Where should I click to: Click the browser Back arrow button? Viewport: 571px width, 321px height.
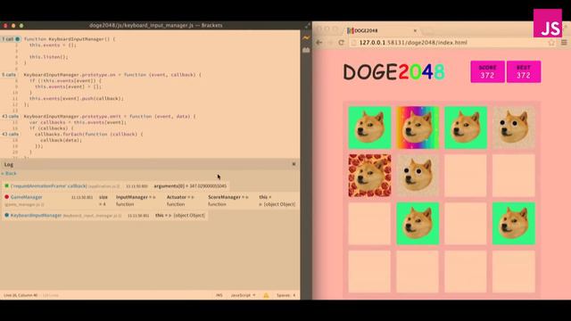click(319, 43)
